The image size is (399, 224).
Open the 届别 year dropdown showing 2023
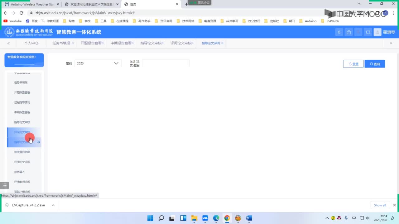(x=98, y=63)
